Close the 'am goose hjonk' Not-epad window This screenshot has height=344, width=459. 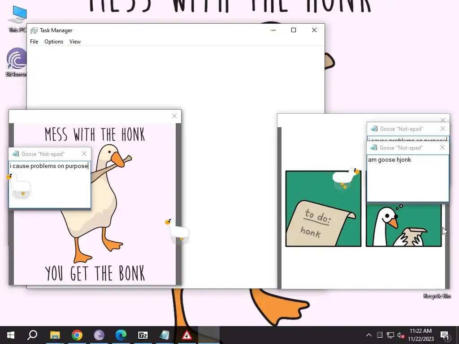[442, 148]
